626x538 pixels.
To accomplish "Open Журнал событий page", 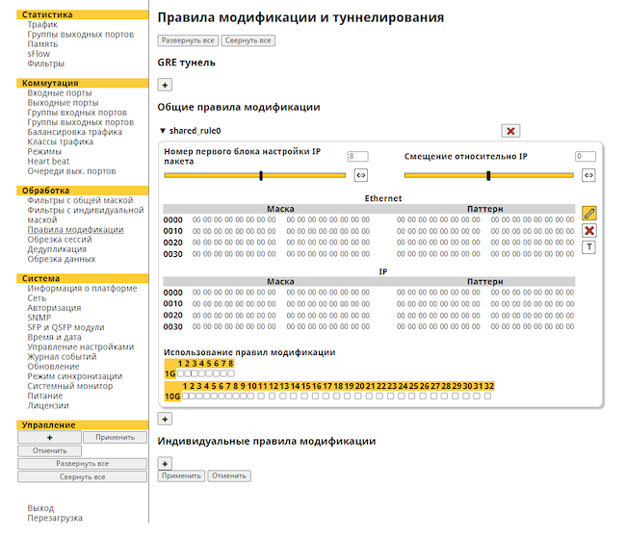I will 62,357.
